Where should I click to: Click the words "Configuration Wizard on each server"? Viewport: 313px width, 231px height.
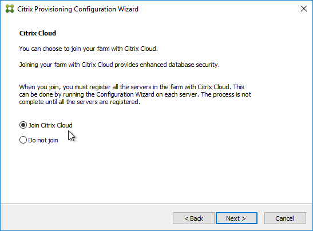(x=147, y=94)
